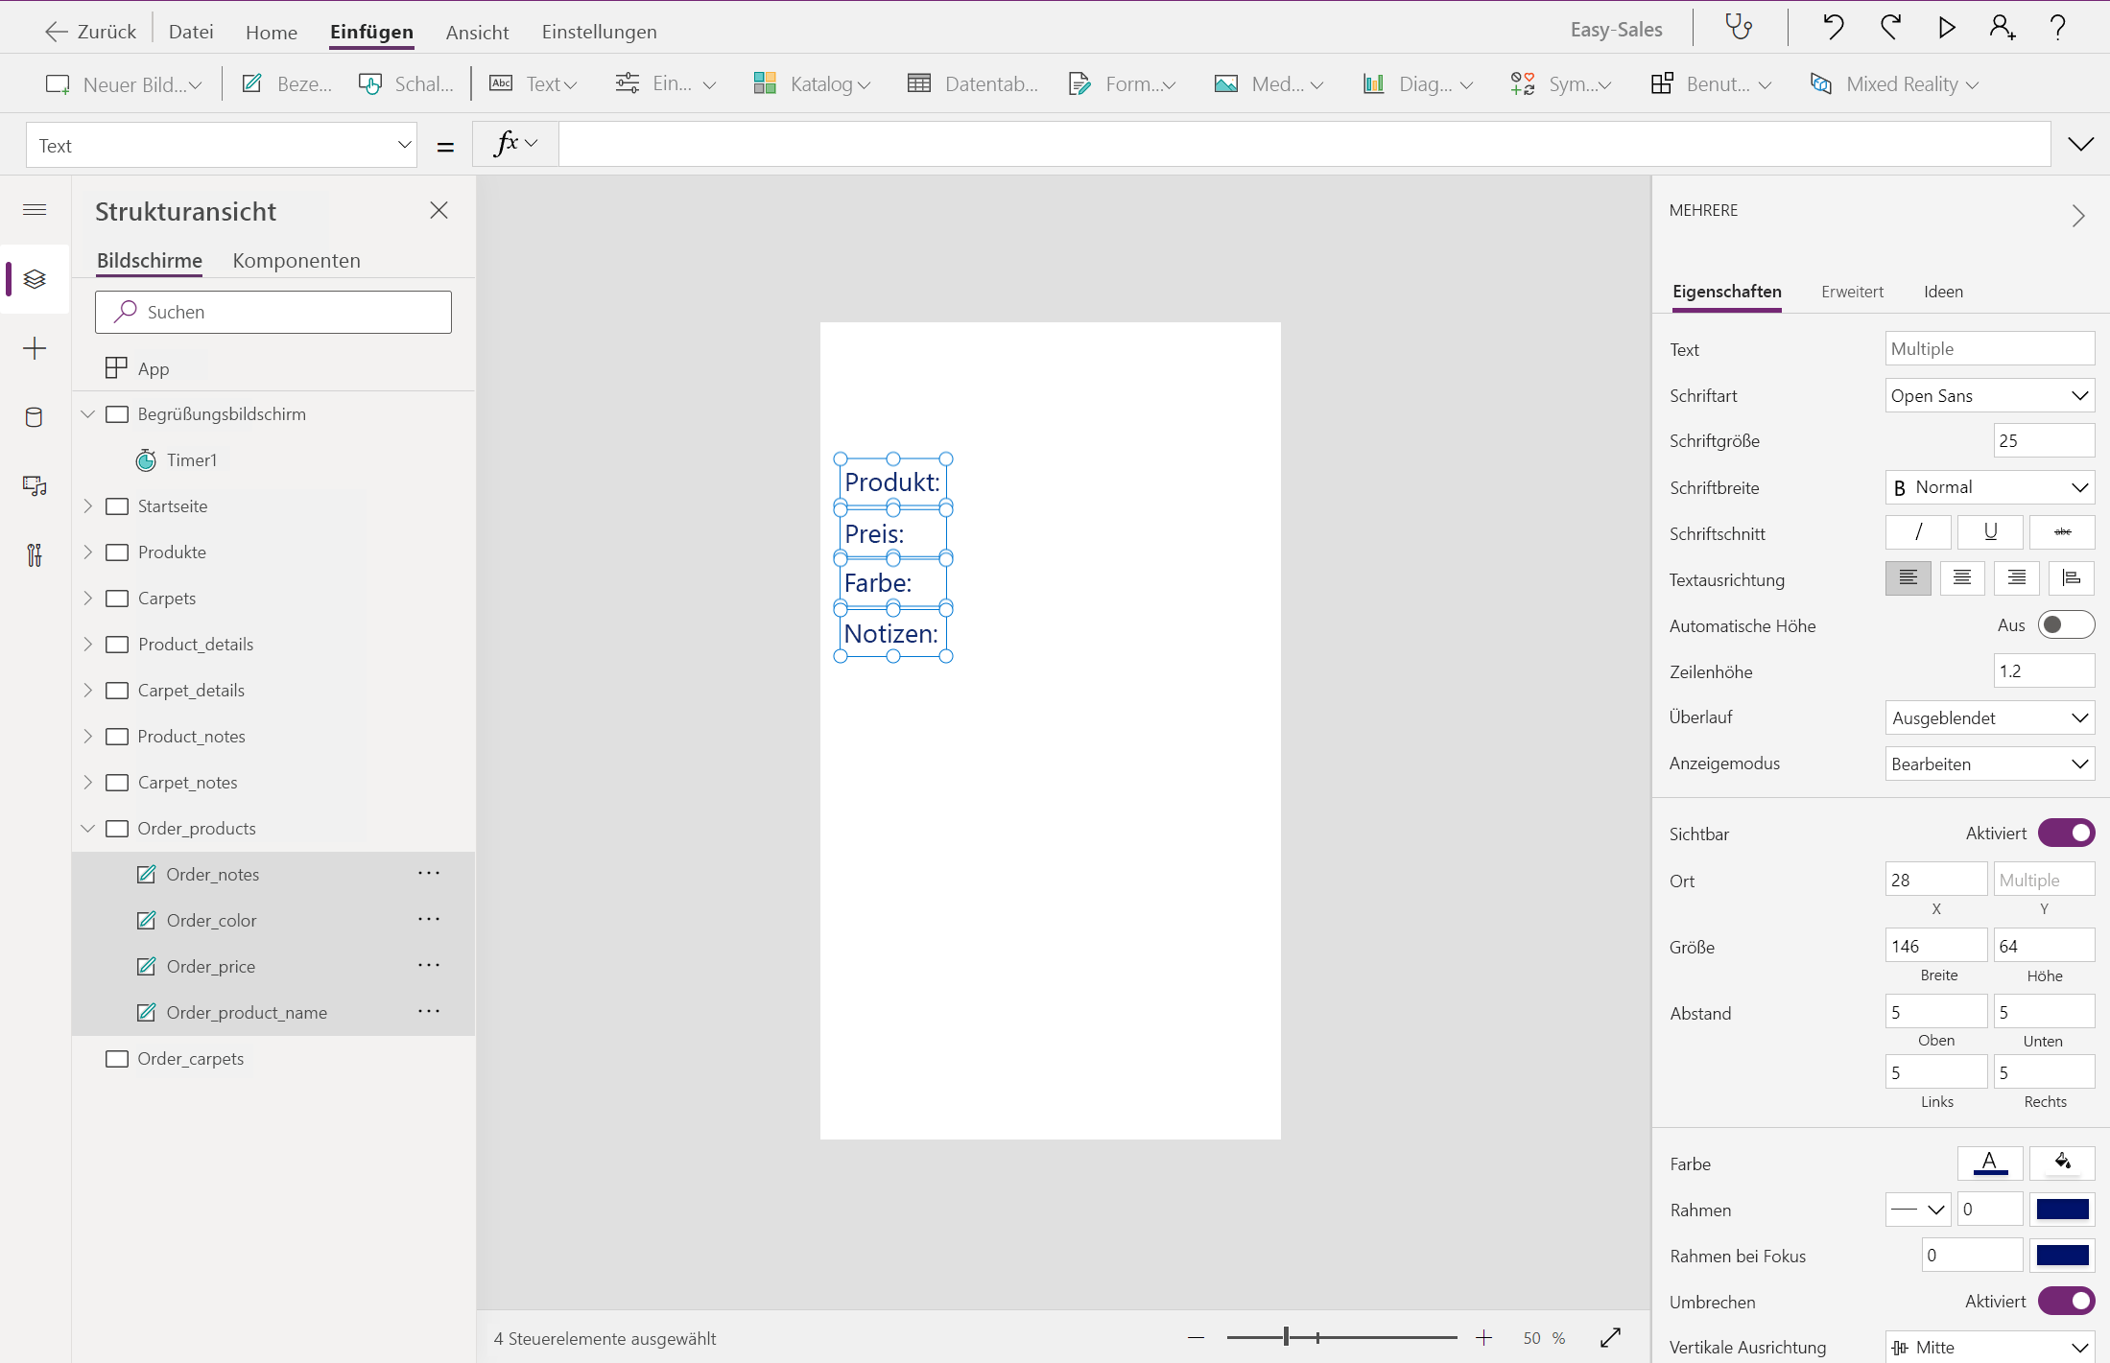Click the App Checker stethoscope icon
Image resolution: width=2110 pixels, height=1363 pixels.
click(x=1739, y=27)
